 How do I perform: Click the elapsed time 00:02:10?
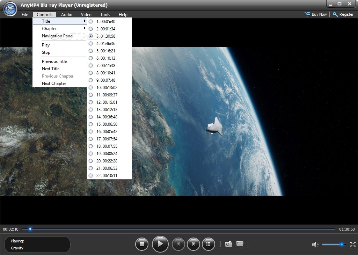[x=10, y=229]
